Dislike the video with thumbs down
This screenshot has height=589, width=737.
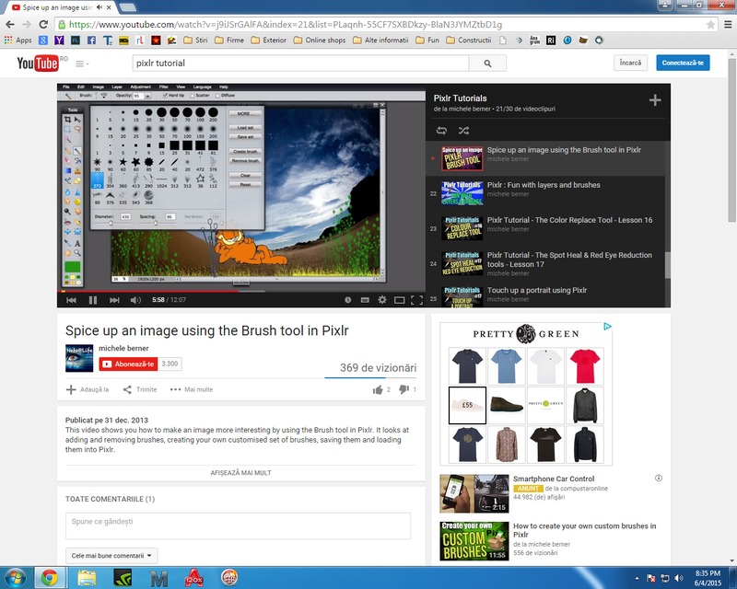(x=404, y=389)
